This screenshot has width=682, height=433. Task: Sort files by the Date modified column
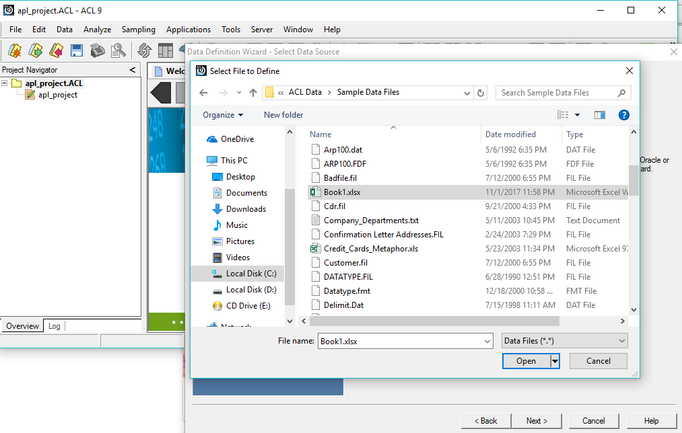(521, 134)
